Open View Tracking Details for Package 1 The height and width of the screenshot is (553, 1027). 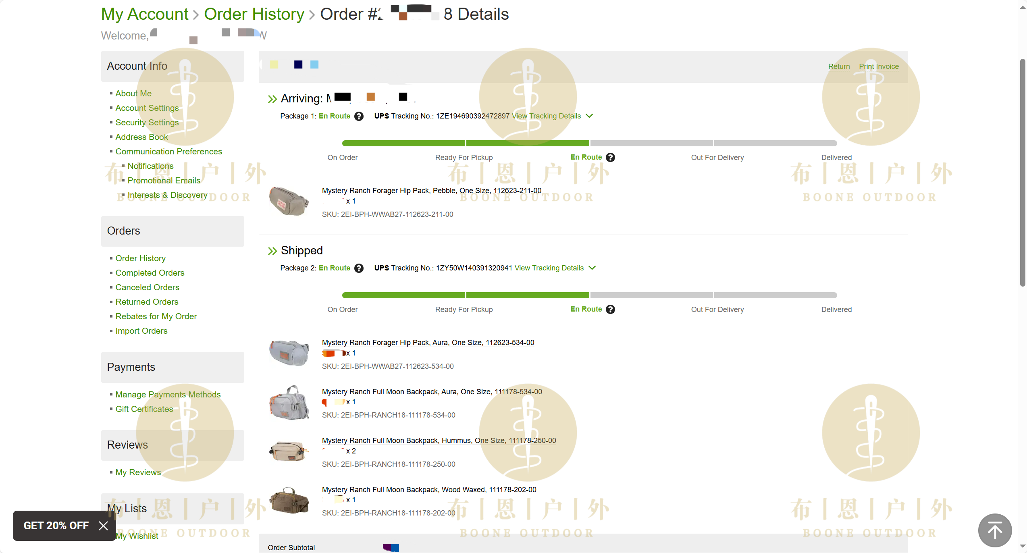546,116
